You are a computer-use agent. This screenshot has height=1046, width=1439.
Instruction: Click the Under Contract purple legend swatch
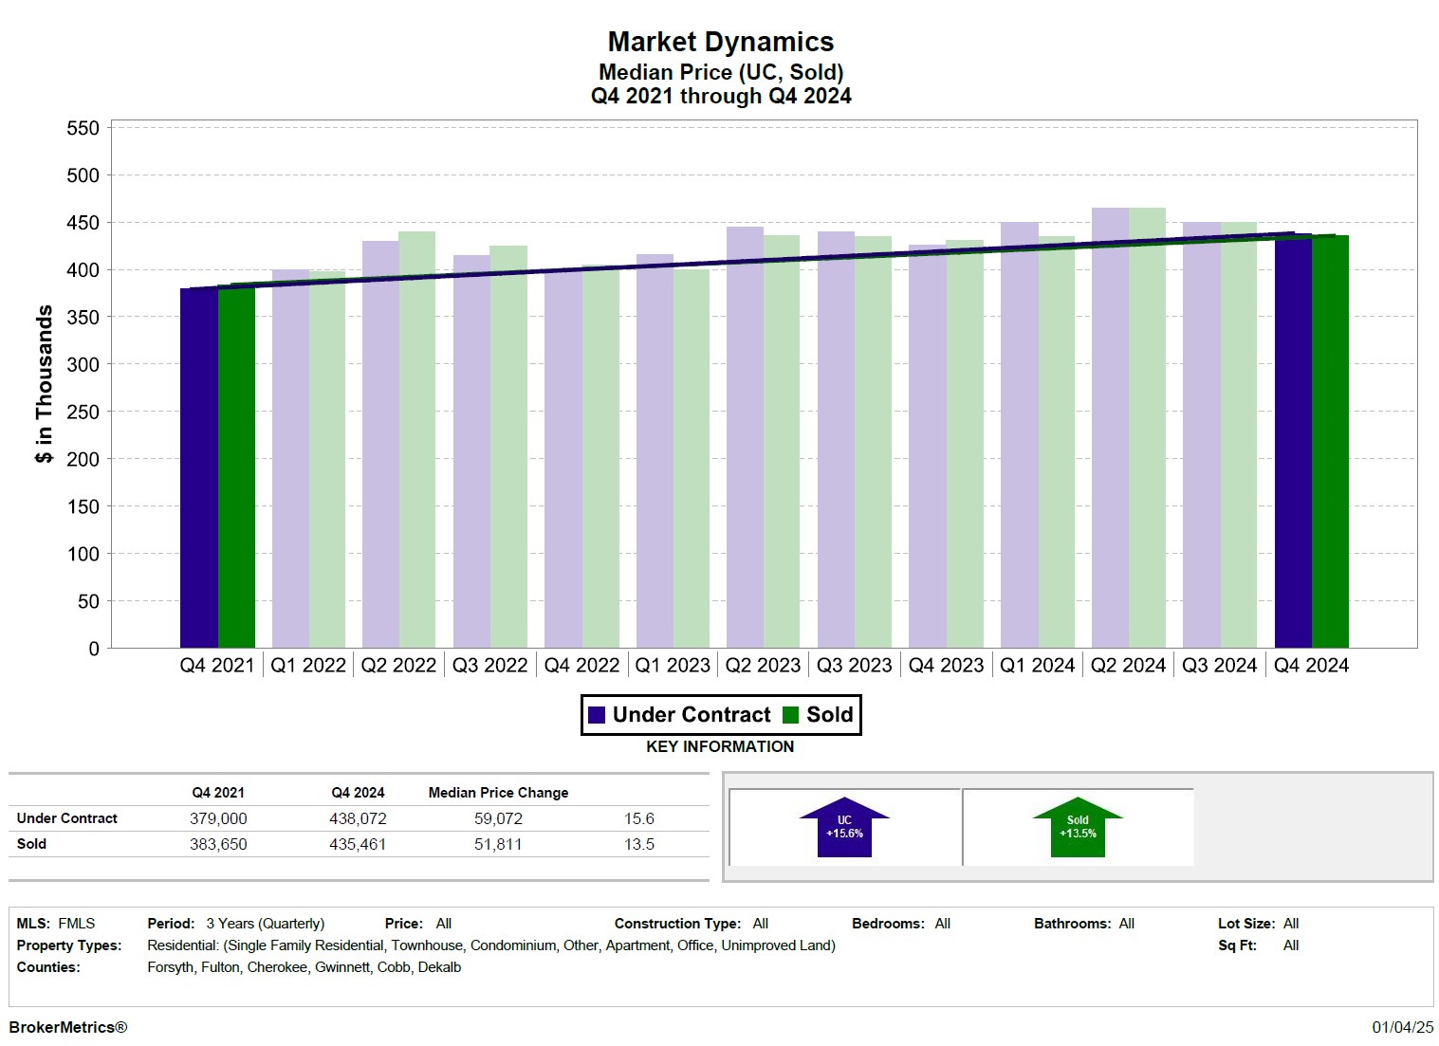[597, 715]
